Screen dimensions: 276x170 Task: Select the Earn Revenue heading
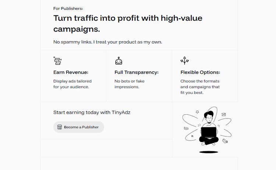71,72
